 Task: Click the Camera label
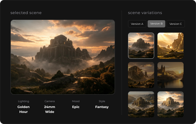(50, 101)
